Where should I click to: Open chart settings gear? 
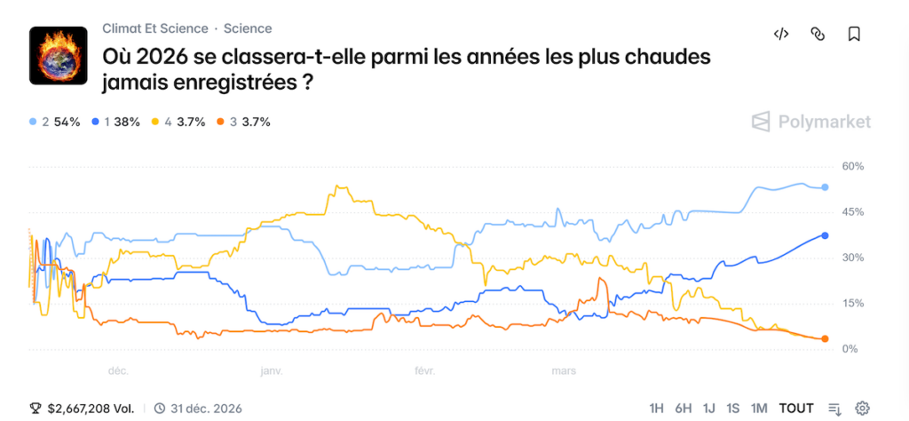coord(862,409)
